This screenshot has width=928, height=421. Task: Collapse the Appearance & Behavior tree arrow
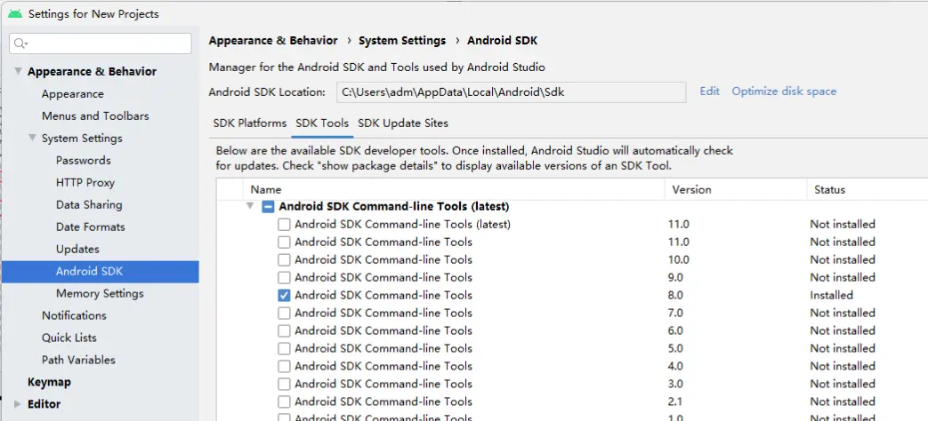pyautogui.click(x=18, y=71)
